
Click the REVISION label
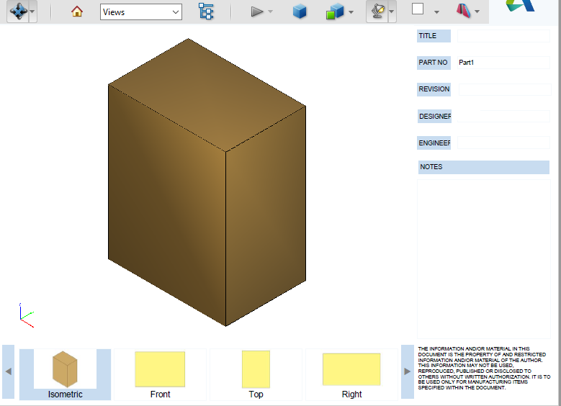point(434,89)
